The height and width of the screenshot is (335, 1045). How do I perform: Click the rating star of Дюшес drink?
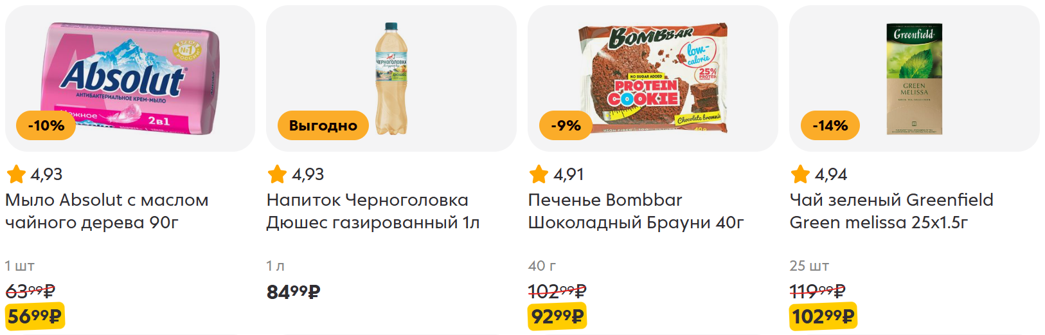click(x=277, y=174)
